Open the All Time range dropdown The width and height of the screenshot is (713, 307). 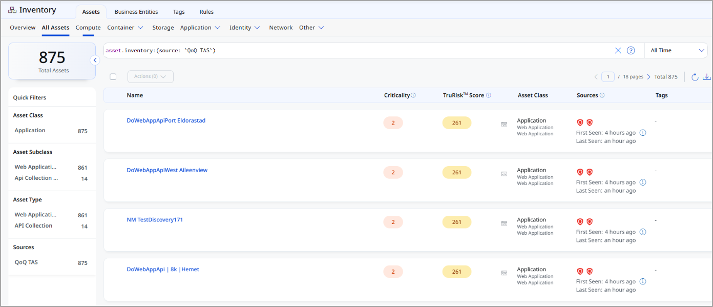point(676,50)
